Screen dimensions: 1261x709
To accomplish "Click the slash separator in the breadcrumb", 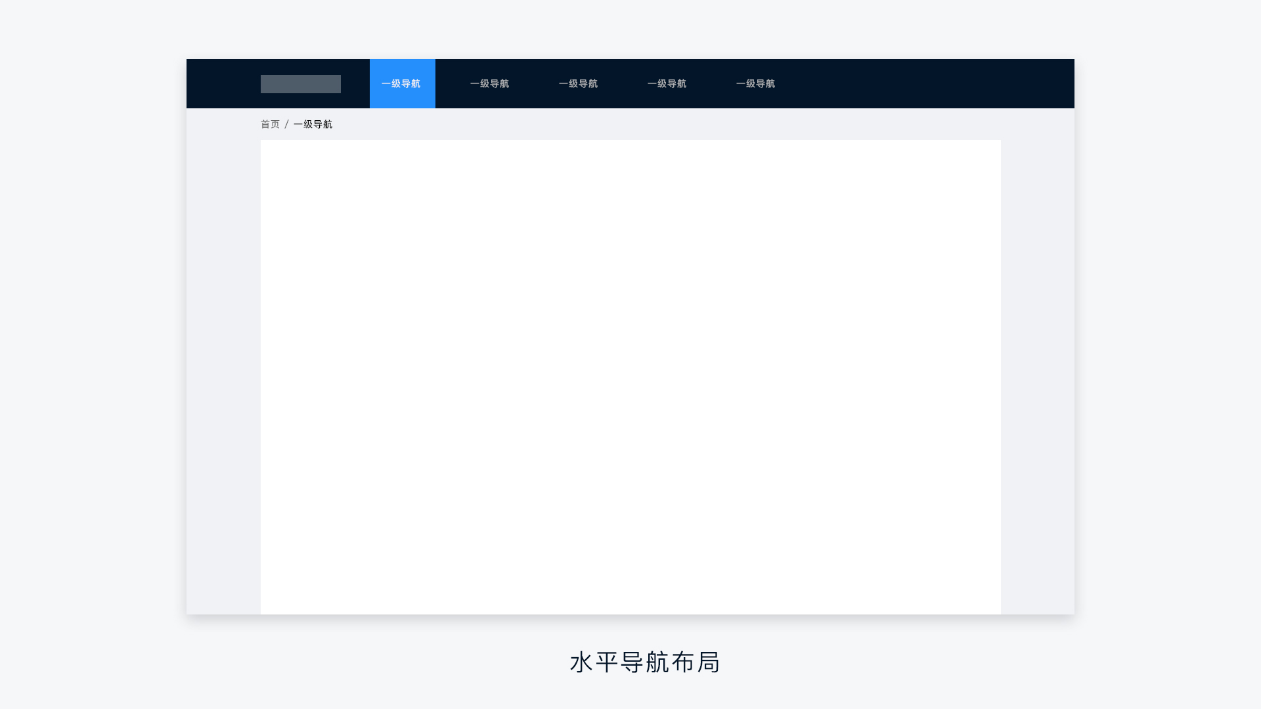I will point(286,124).
